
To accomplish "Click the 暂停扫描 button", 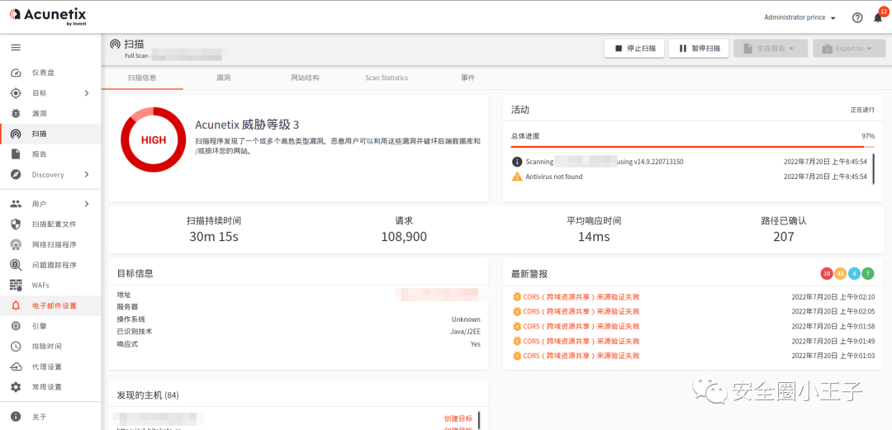I will click(x=700, y=49).
